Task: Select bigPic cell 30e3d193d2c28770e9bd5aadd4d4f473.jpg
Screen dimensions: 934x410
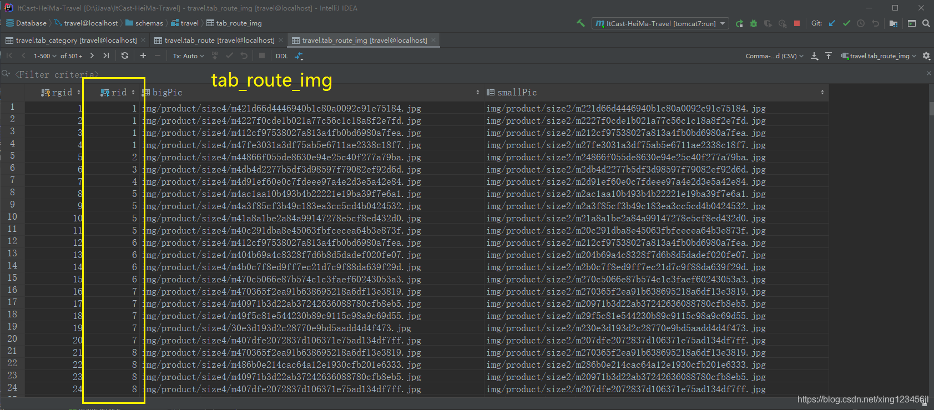Action: pos(313,328)
